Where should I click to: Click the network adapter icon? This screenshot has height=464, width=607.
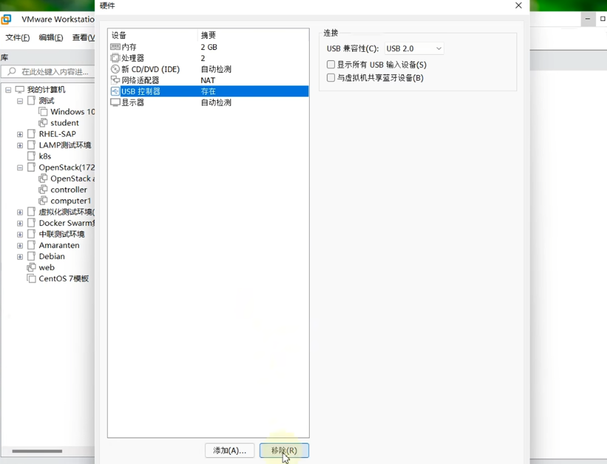coord(115,80)
